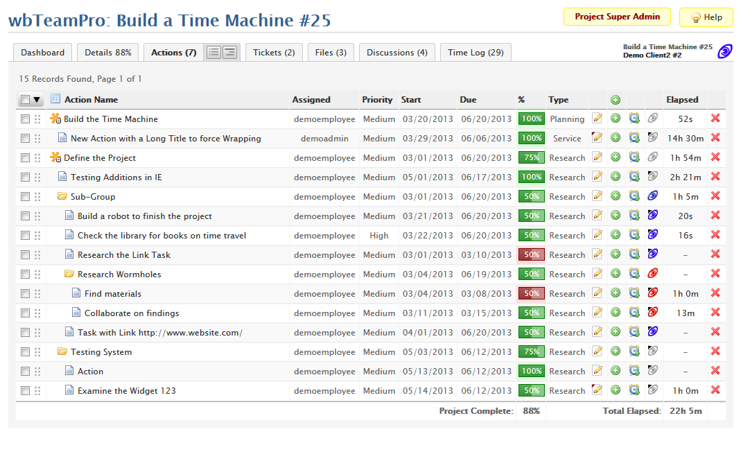Add sub-action under Sub-Group row
Screen dimensions: 741x461
[616, 196]
